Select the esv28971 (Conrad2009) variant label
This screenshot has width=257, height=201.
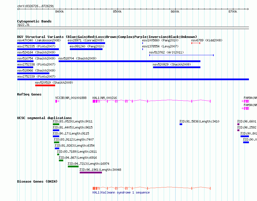86,40
